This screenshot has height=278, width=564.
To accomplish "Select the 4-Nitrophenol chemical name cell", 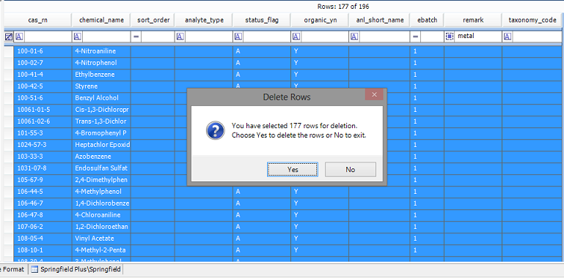I will (101, 63).
